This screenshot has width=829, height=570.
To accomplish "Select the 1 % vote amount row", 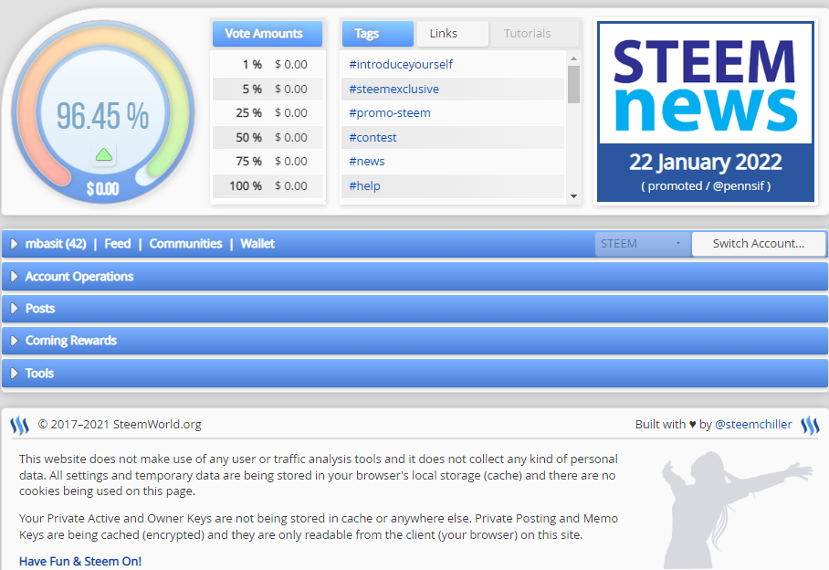I will [268, 65].
